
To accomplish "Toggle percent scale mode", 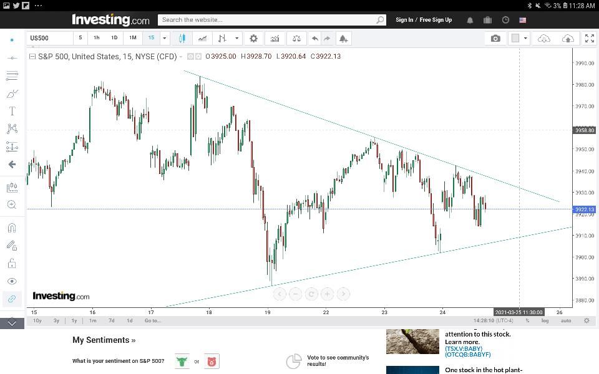I will pos(527,320).
